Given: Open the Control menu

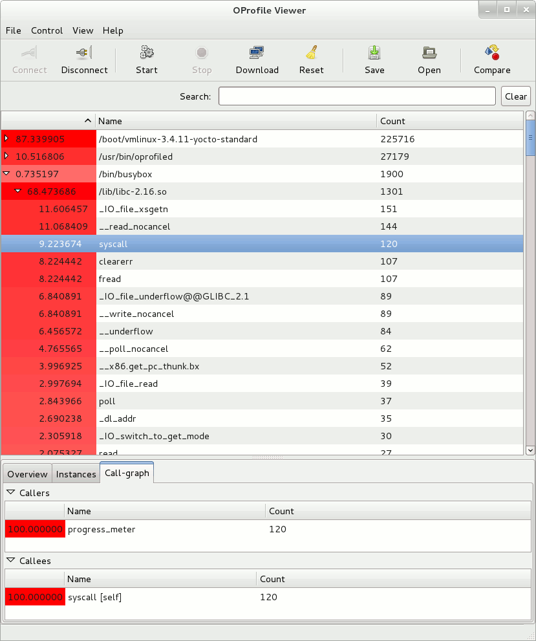Looking at the screenshot, I should point(47,30).
